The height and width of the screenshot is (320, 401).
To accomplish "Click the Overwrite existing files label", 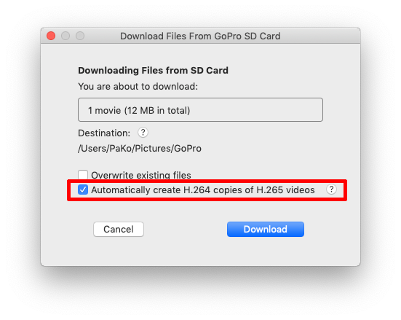I will [141, 175].
